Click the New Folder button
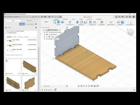The width and height of the screenshot is (140, 105). click(x=30, y=24)
